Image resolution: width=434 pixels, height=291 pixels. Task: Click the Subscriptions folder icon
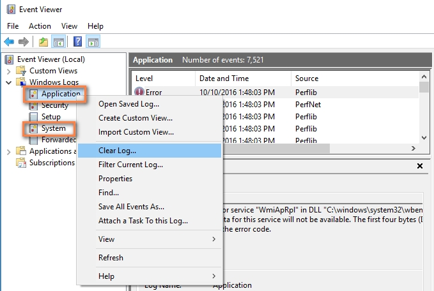point(21,163)
